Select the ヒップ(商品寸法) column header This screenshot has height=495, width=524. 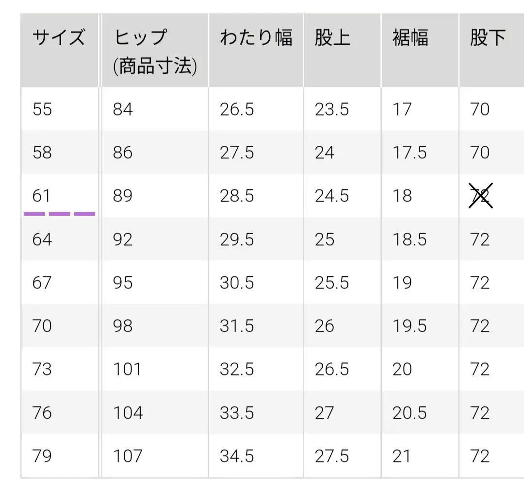click(x=155, y=51)
